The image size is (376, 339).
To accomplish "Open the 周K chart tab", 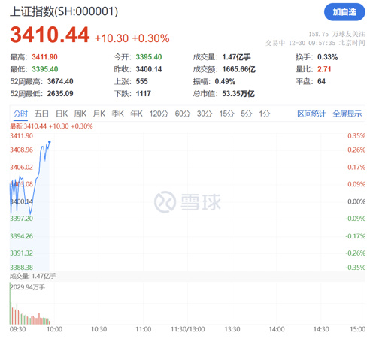I will (x=80, y=114).
